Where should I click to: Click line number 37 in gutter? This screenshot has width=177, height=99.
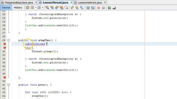click(x=4, y=70)
